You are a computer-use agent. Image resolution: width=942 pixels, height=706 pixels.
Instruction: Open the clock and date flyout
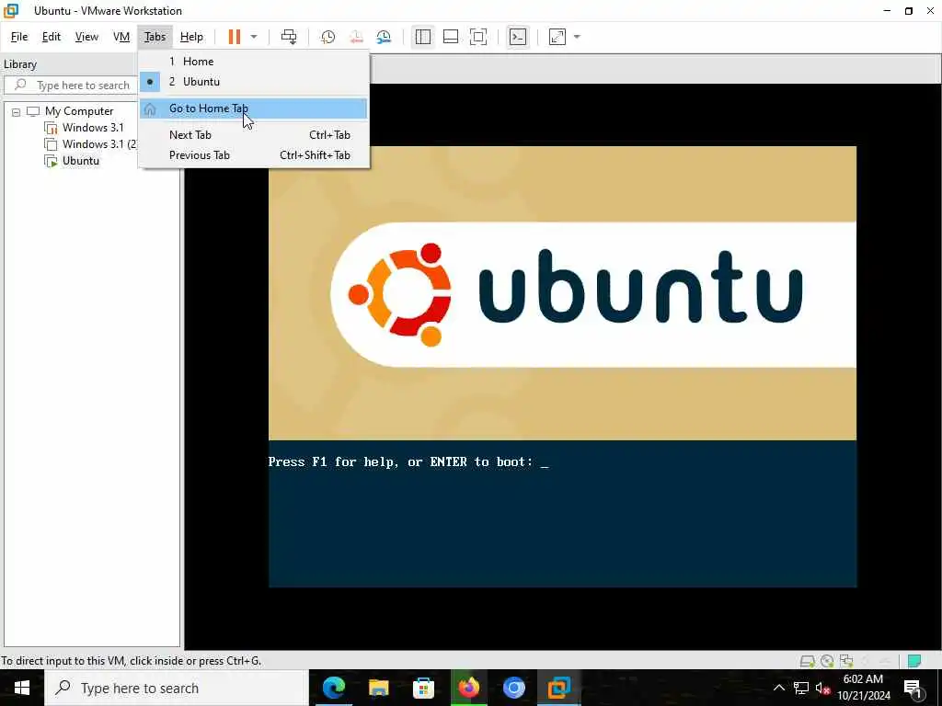point(863,688)
